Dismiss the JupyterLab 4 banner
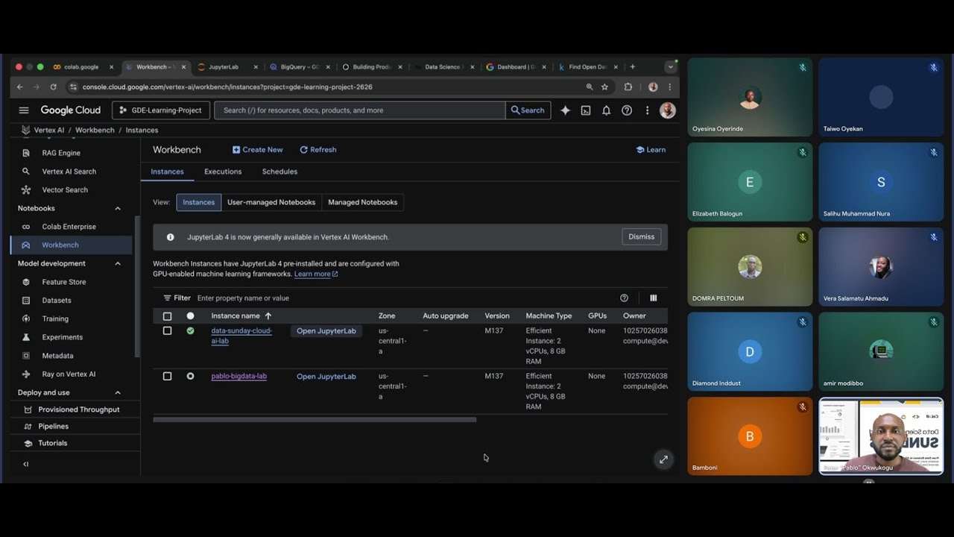954x537 pixels. (641, 237)
